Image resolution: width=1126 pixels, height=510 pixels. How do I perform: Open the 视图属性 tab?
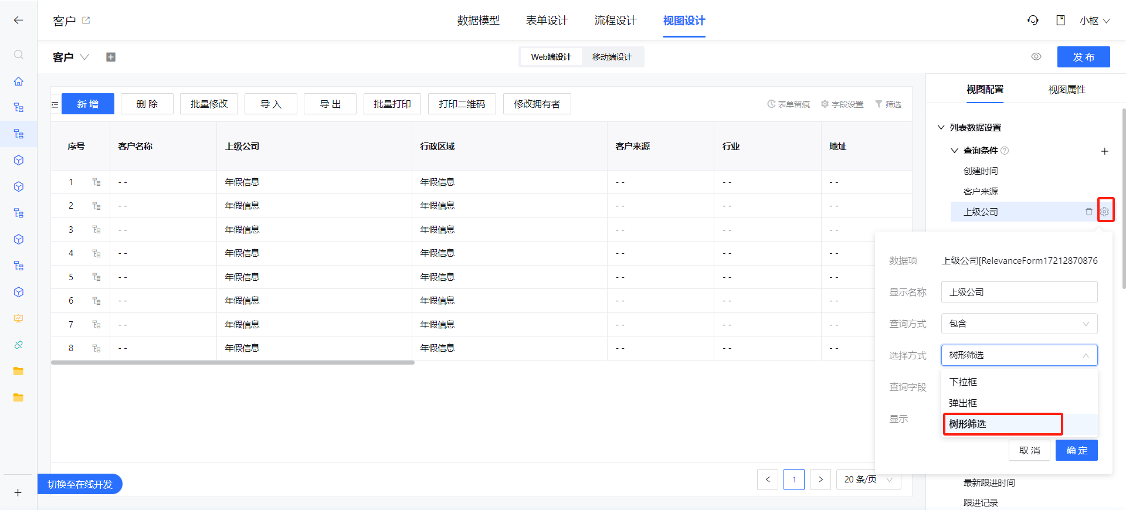1067,90
